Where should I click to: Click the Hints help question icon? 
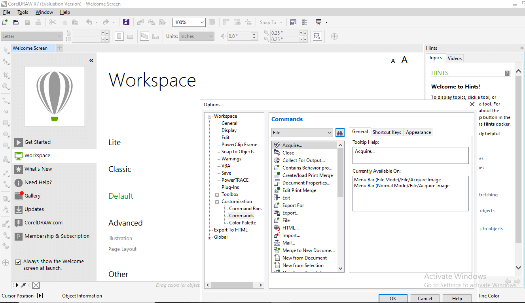coord(508,73)
